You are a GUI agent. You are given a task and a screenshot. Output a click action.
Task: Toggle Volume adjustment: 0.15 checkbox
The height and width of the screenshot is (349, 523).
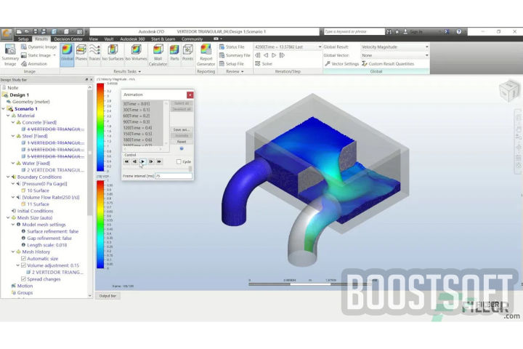tap(23, 265)
